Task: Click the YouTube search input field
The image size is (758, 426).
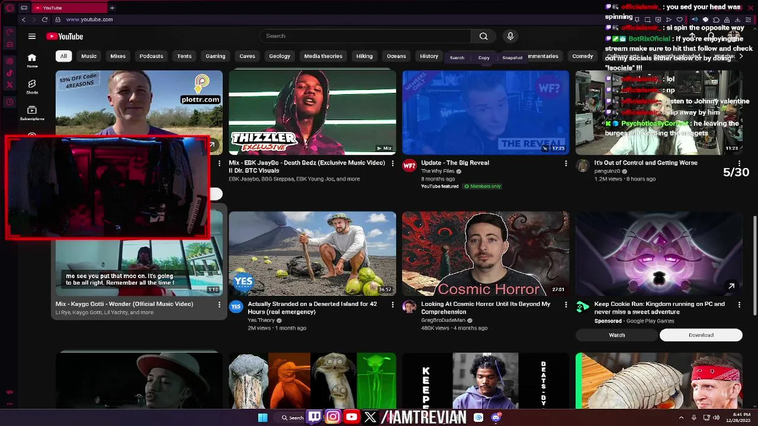Action: 365,36
